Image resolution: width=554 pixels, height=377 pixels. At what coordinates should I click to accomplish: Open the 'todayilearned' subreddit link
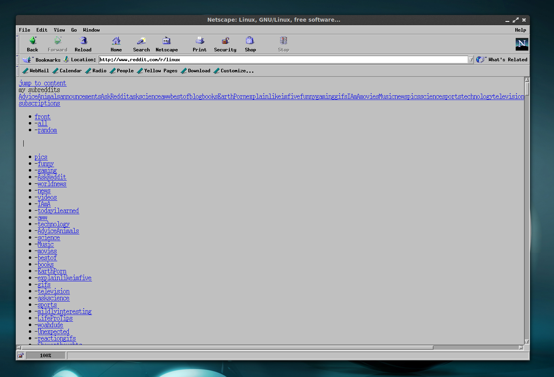point(58,211)
